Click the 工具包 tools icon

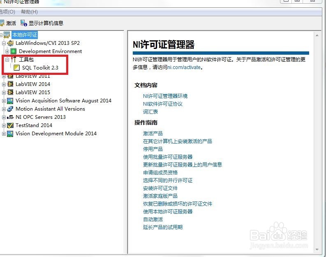pos(14,60)
